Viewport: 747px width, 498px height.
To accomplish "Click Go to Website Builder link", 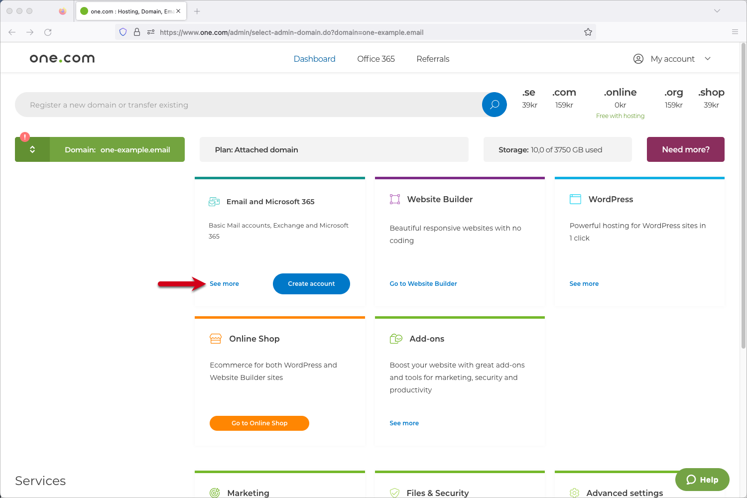I will [x=423, y=284].
